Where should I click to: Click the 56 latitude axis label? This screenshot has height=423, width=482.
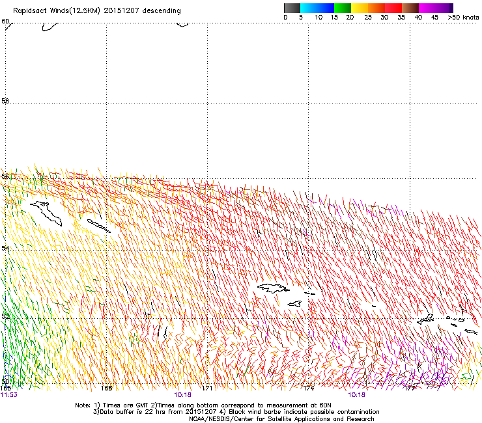(5, 176)
